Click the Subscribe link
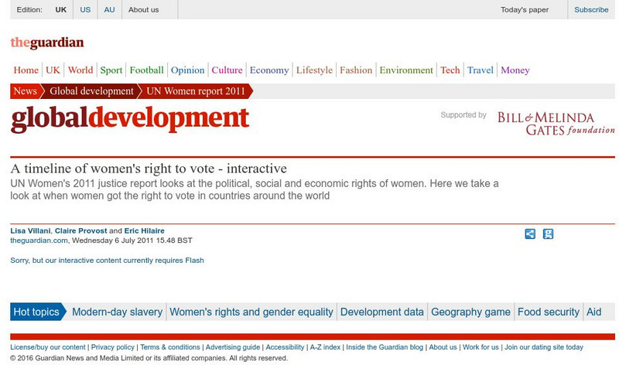The width and height of the screenshot is (619, 365). click(x=591, y=9)
